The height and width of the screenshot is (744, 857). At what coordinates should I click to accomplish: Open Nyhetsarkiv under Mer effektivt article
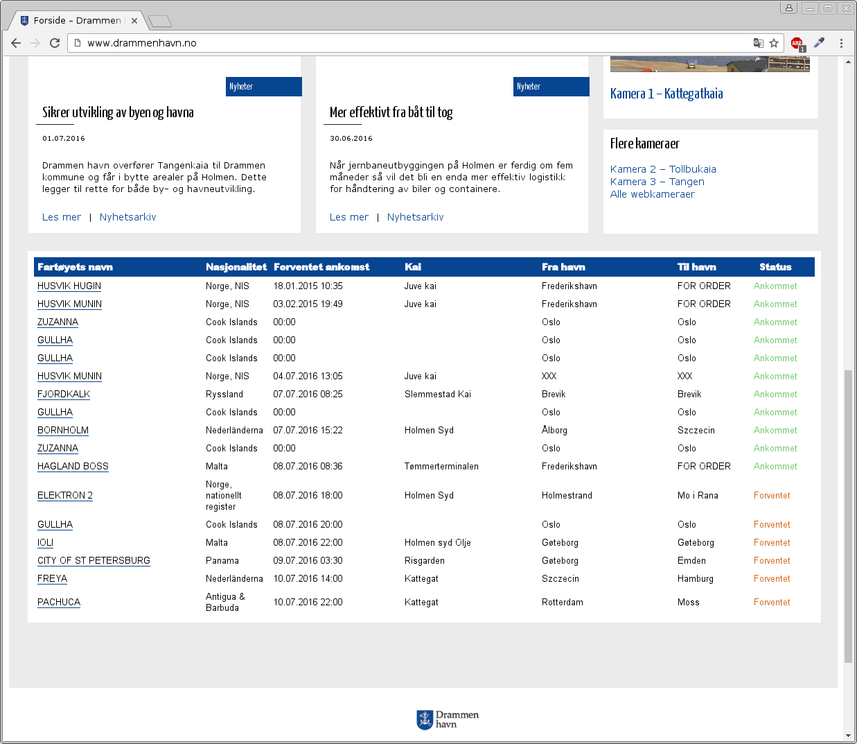(x=415, y=217)
